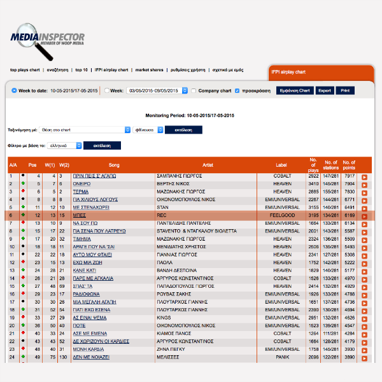Click the MediaInspector logo
The width and height of the screenshot is (382, 382).
(x=46, y=39)
